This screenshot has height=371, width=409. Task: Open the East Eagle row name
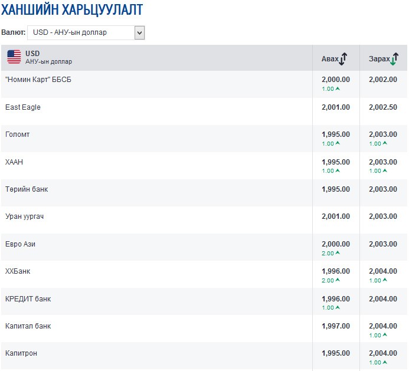23,107
